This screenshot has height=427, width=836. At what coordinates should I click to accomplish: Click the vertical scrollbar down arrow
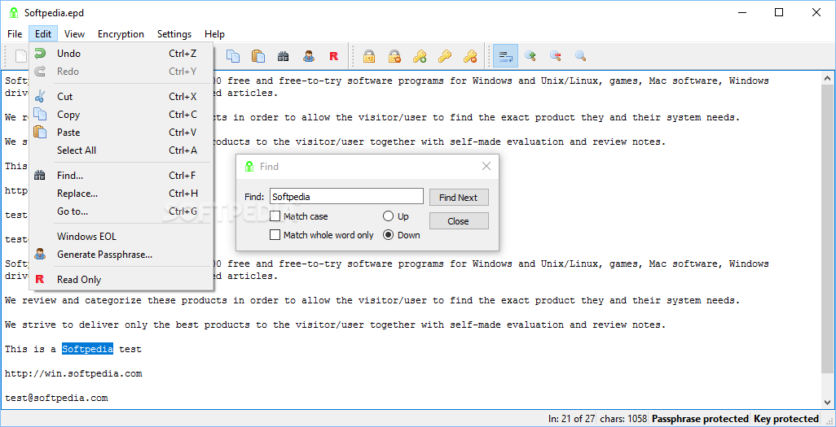(x=828, y=402)
